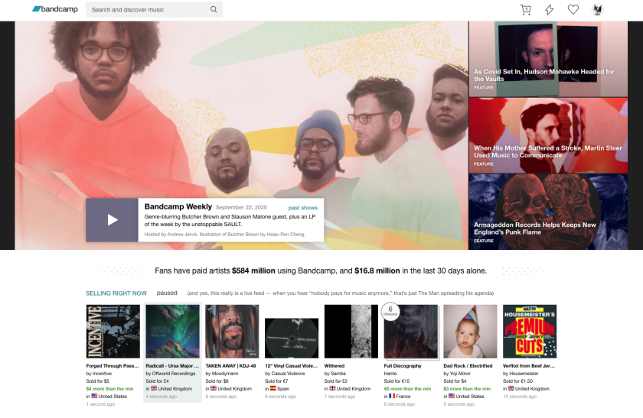Open the Full Discography cover thumbnail
The width and height of the screenshot is (643, 418).
tap(411, 332)
